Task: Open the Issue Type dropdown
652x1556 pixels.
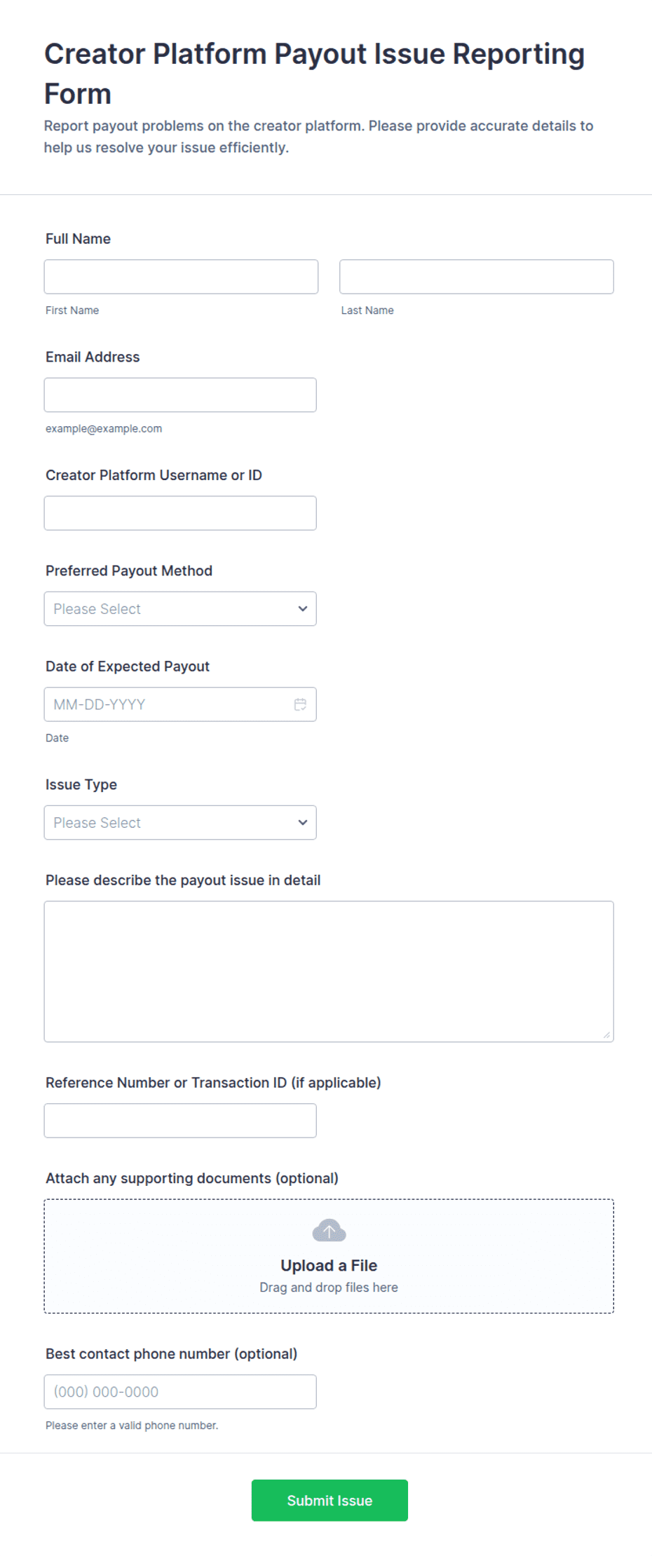Action: [180, 822]
